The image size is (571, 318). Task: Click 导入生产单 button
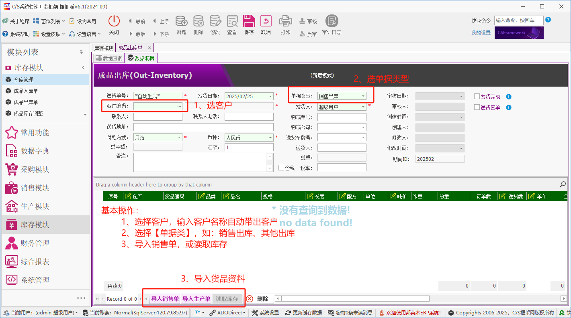click(x=196, y=299)
